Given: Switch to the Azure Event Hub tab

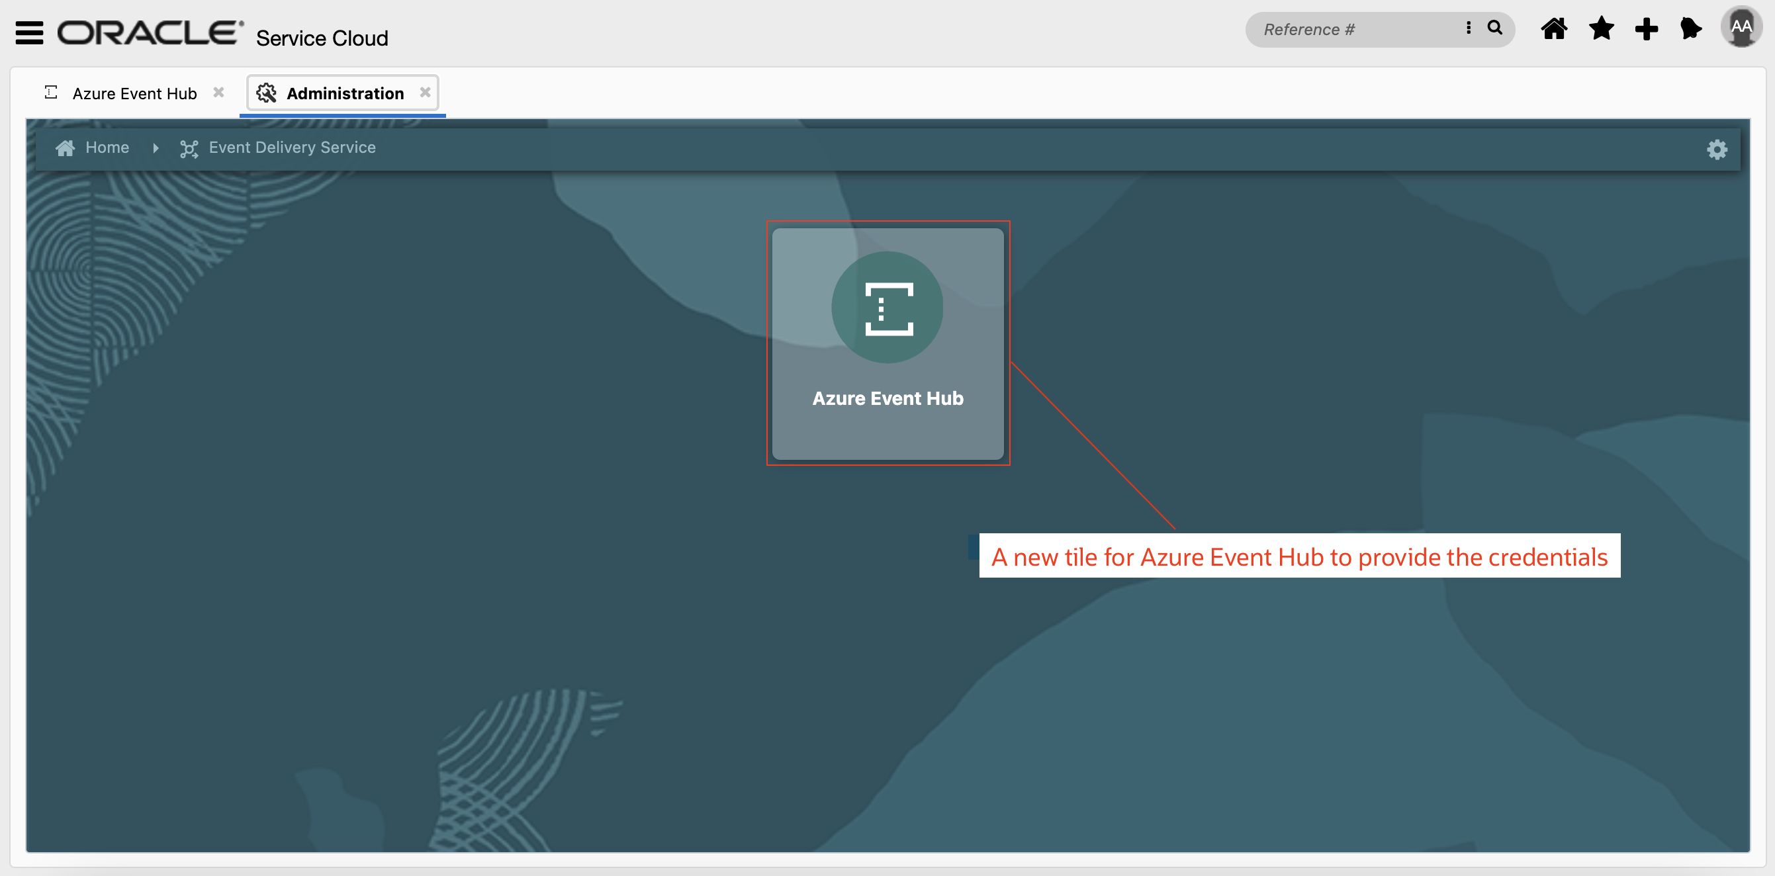Looking at the screenshot, I should tap(134, 94).
